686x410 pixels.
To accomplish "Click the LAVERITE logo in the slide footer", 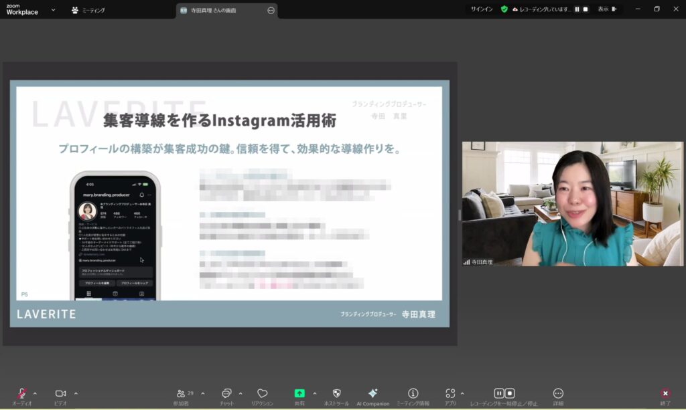I will click(46, 314).
